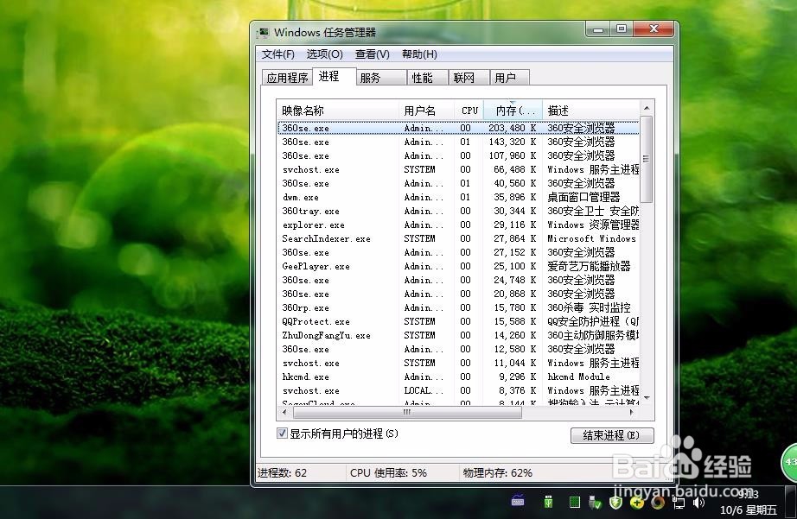This screenshot has height=519, width=797.
Task: Click the volume speaker tray icon
Action: click(x=699, y=503)
